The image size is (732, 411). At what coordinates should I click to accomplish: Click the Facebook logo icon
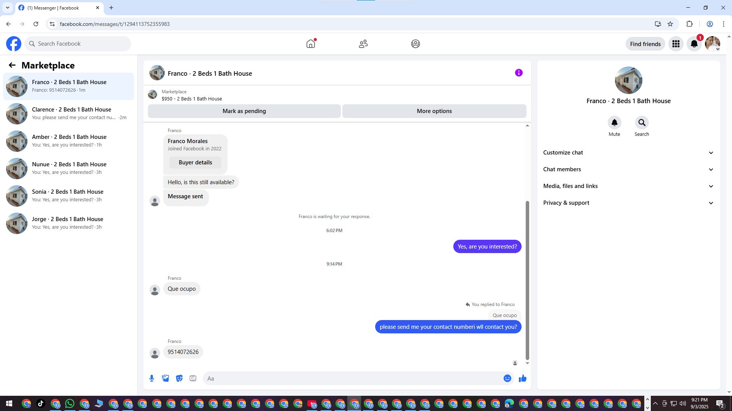(14, 44)
